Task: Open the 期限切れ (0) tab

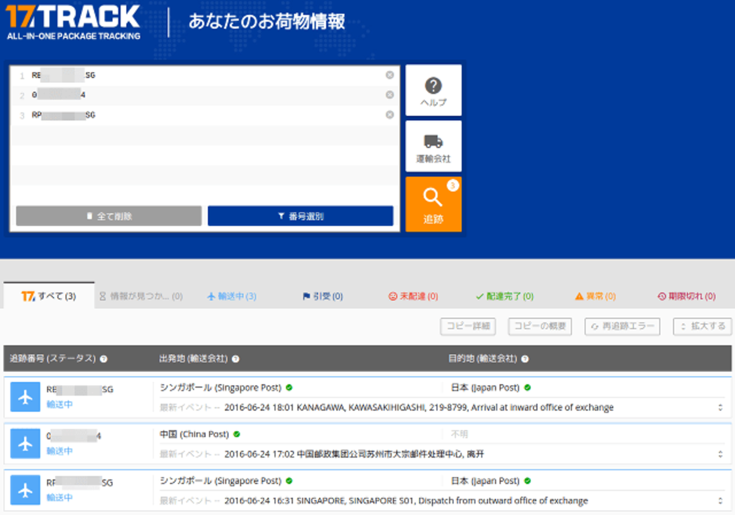Action: click(x=686, y=296)
